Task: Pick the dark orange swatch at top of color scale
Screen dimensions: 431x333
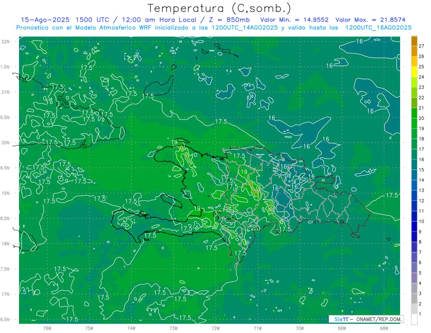Action: tap(414, 41)
